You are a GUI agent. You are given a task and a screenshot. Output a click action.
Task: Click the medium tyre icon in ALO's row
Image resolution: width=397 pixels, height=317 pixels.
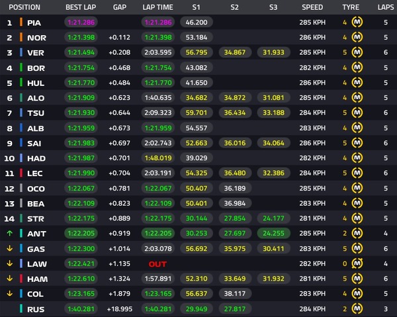coord(357,97)
